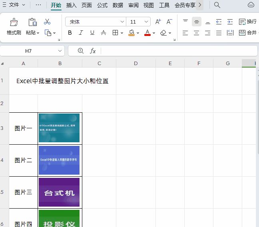Open the Name Box dropdown for H7
The height and width of the screenshot is (227, 259).
(x=60, y=51)
